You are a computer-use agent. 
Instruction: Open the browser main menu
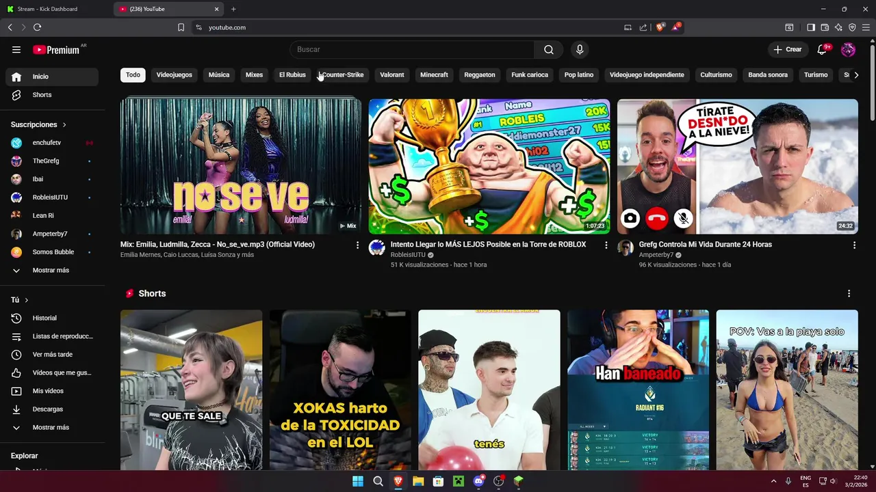(866, 27)
